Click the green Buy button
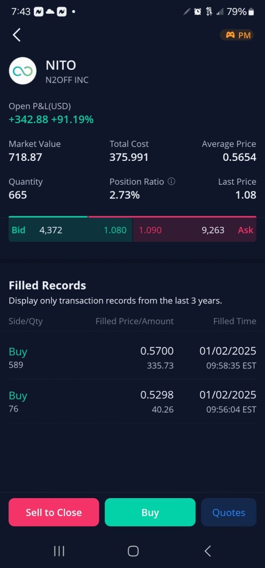The height and width of the screenshot is (568, 265). point(150,512)
